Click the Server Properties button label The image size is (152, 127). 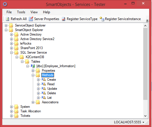(47, 19)
